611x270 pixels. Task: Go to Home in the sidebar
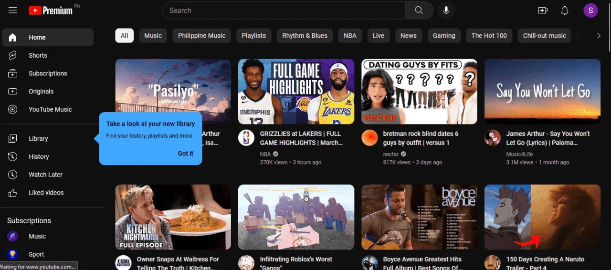48,37
